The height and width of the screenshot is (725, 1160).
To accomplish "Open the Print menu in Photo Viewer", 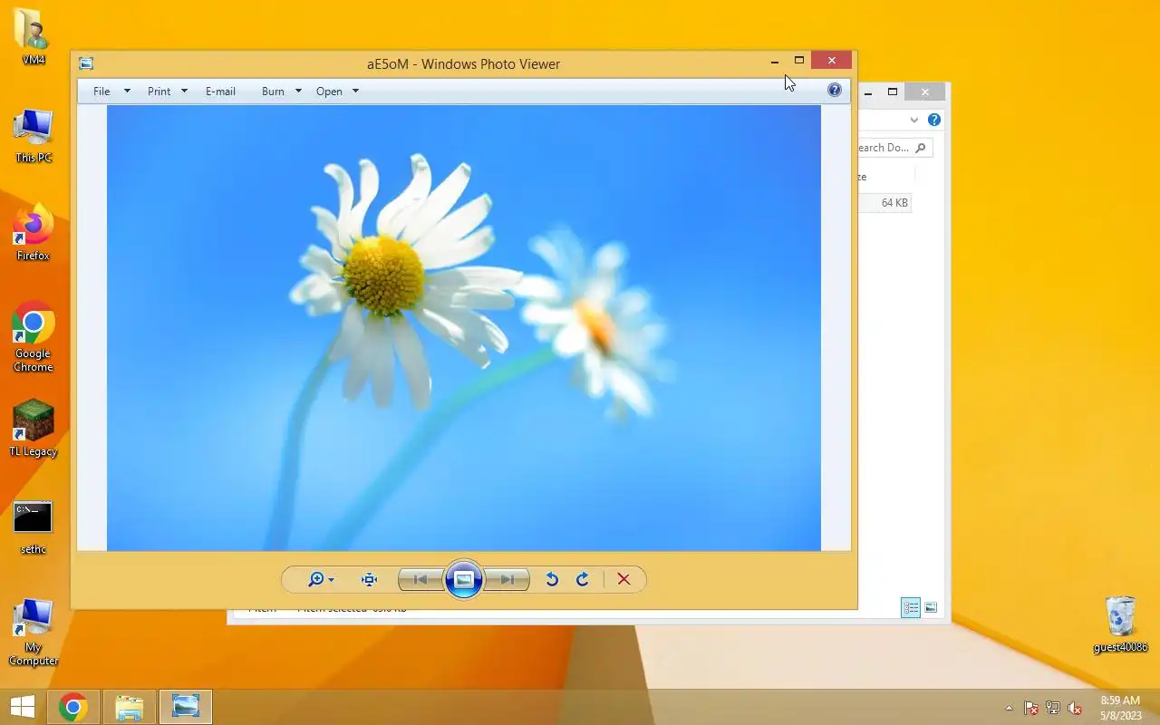I will (x=159, y=92).
